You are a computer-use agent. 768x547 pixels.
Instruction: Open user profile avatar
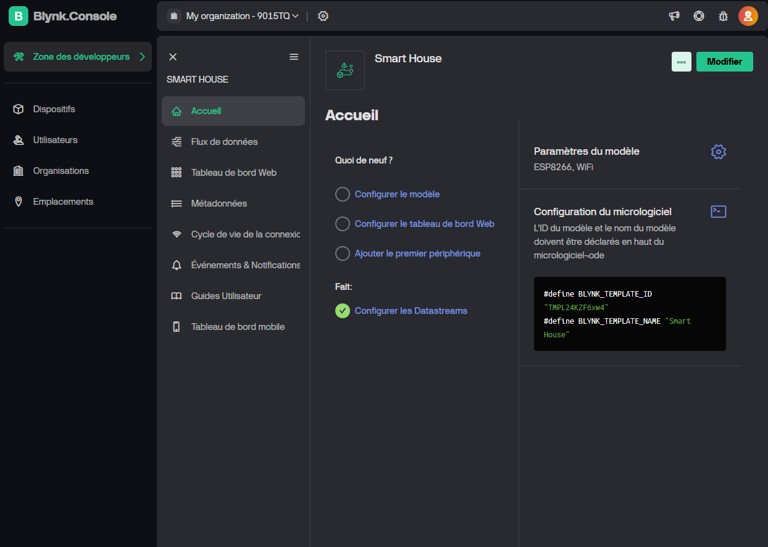click(748, 16)
